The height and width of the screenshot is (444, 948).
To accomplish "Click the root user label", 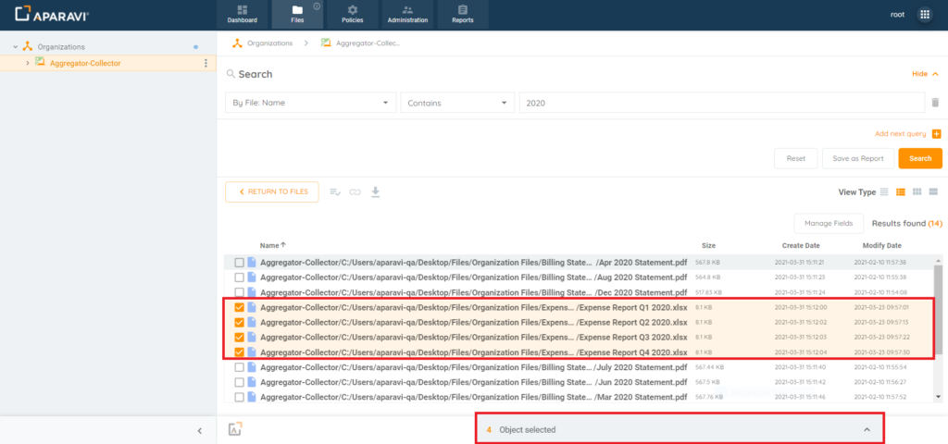I will pyautogui.click(x=898, y=15).
